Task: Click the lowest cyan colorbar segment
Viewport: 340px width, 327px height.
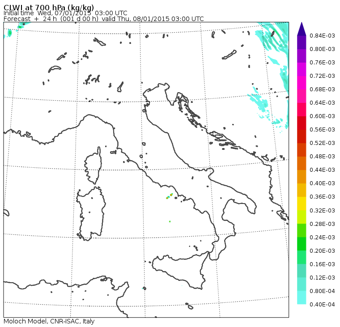Action: pyautogui.click(x=302, y=297)
